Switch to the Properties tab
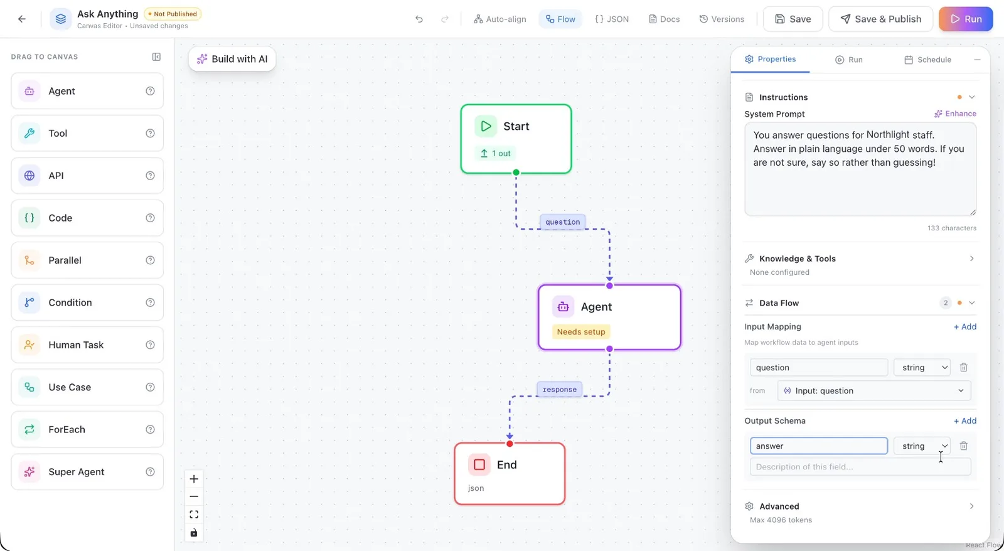Screen dimensions: 1004x551 [770, 59]
